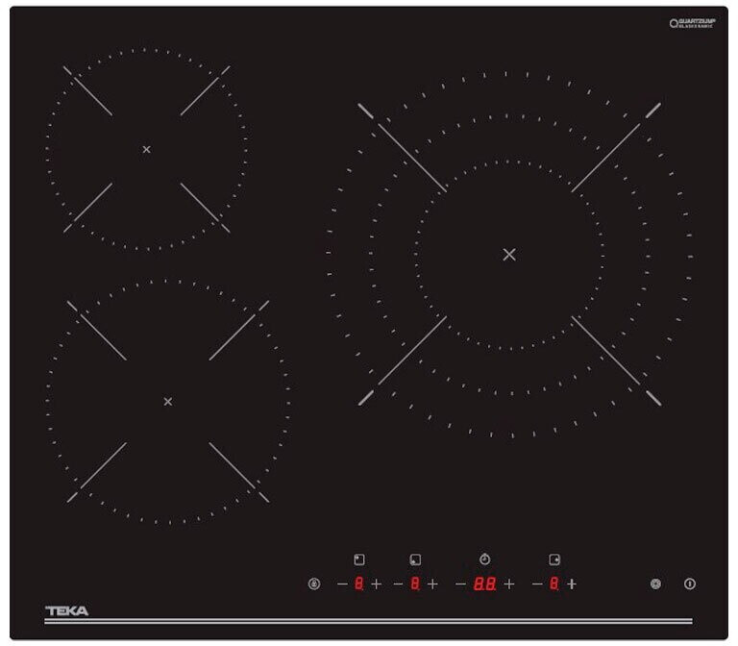738x646 pixels.
Task: Tap center cross of top-left cooking zone
Action: (x=146, y=149)
